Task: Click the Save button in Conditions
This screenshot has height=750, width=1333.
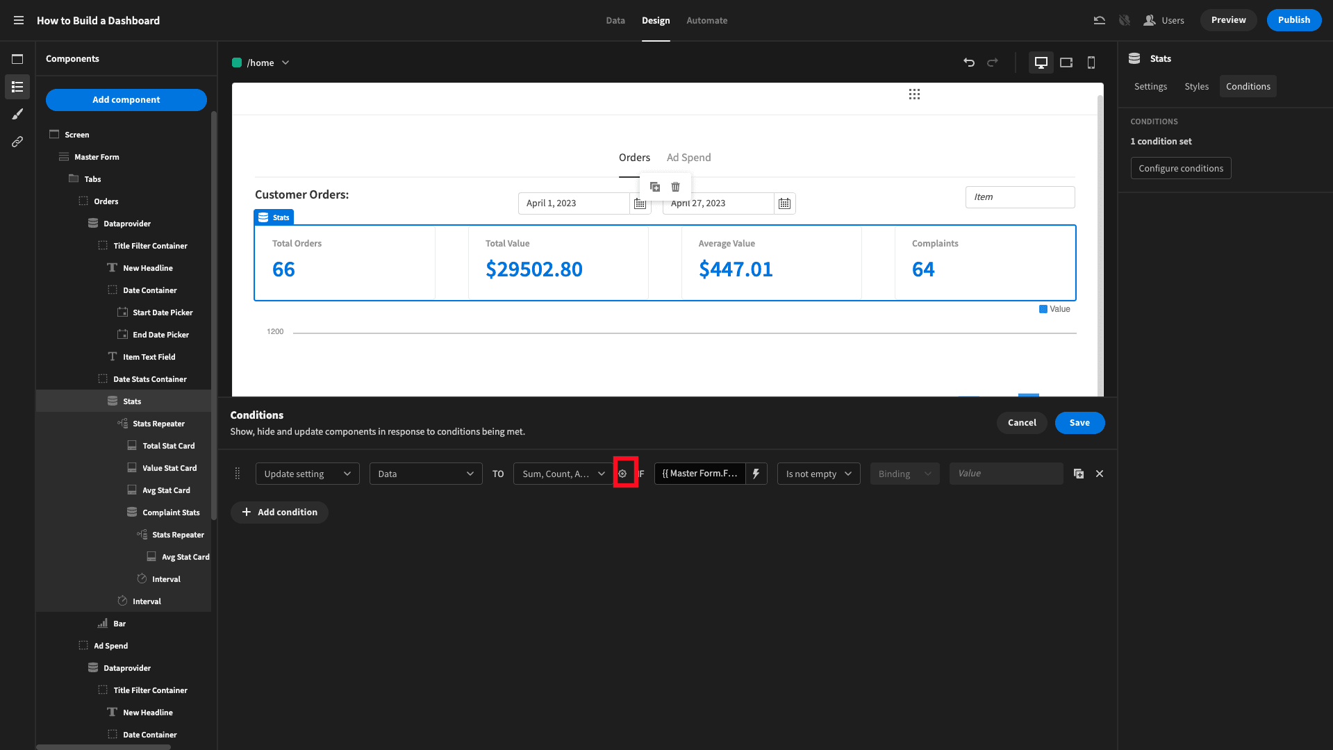Action: [1079, 423]
